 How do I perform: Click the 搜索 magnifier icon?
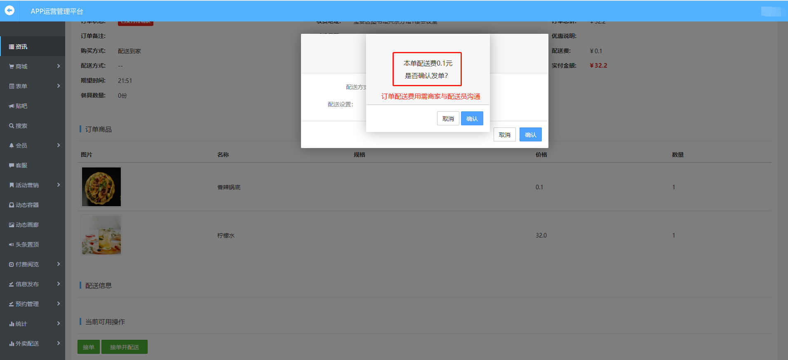12,126
